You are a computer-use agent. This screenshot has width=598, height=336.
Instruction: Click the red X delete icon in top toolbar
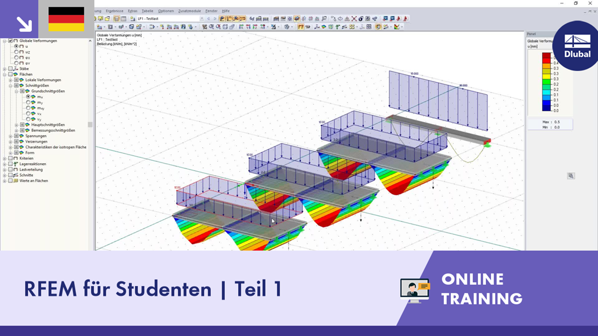354,18
